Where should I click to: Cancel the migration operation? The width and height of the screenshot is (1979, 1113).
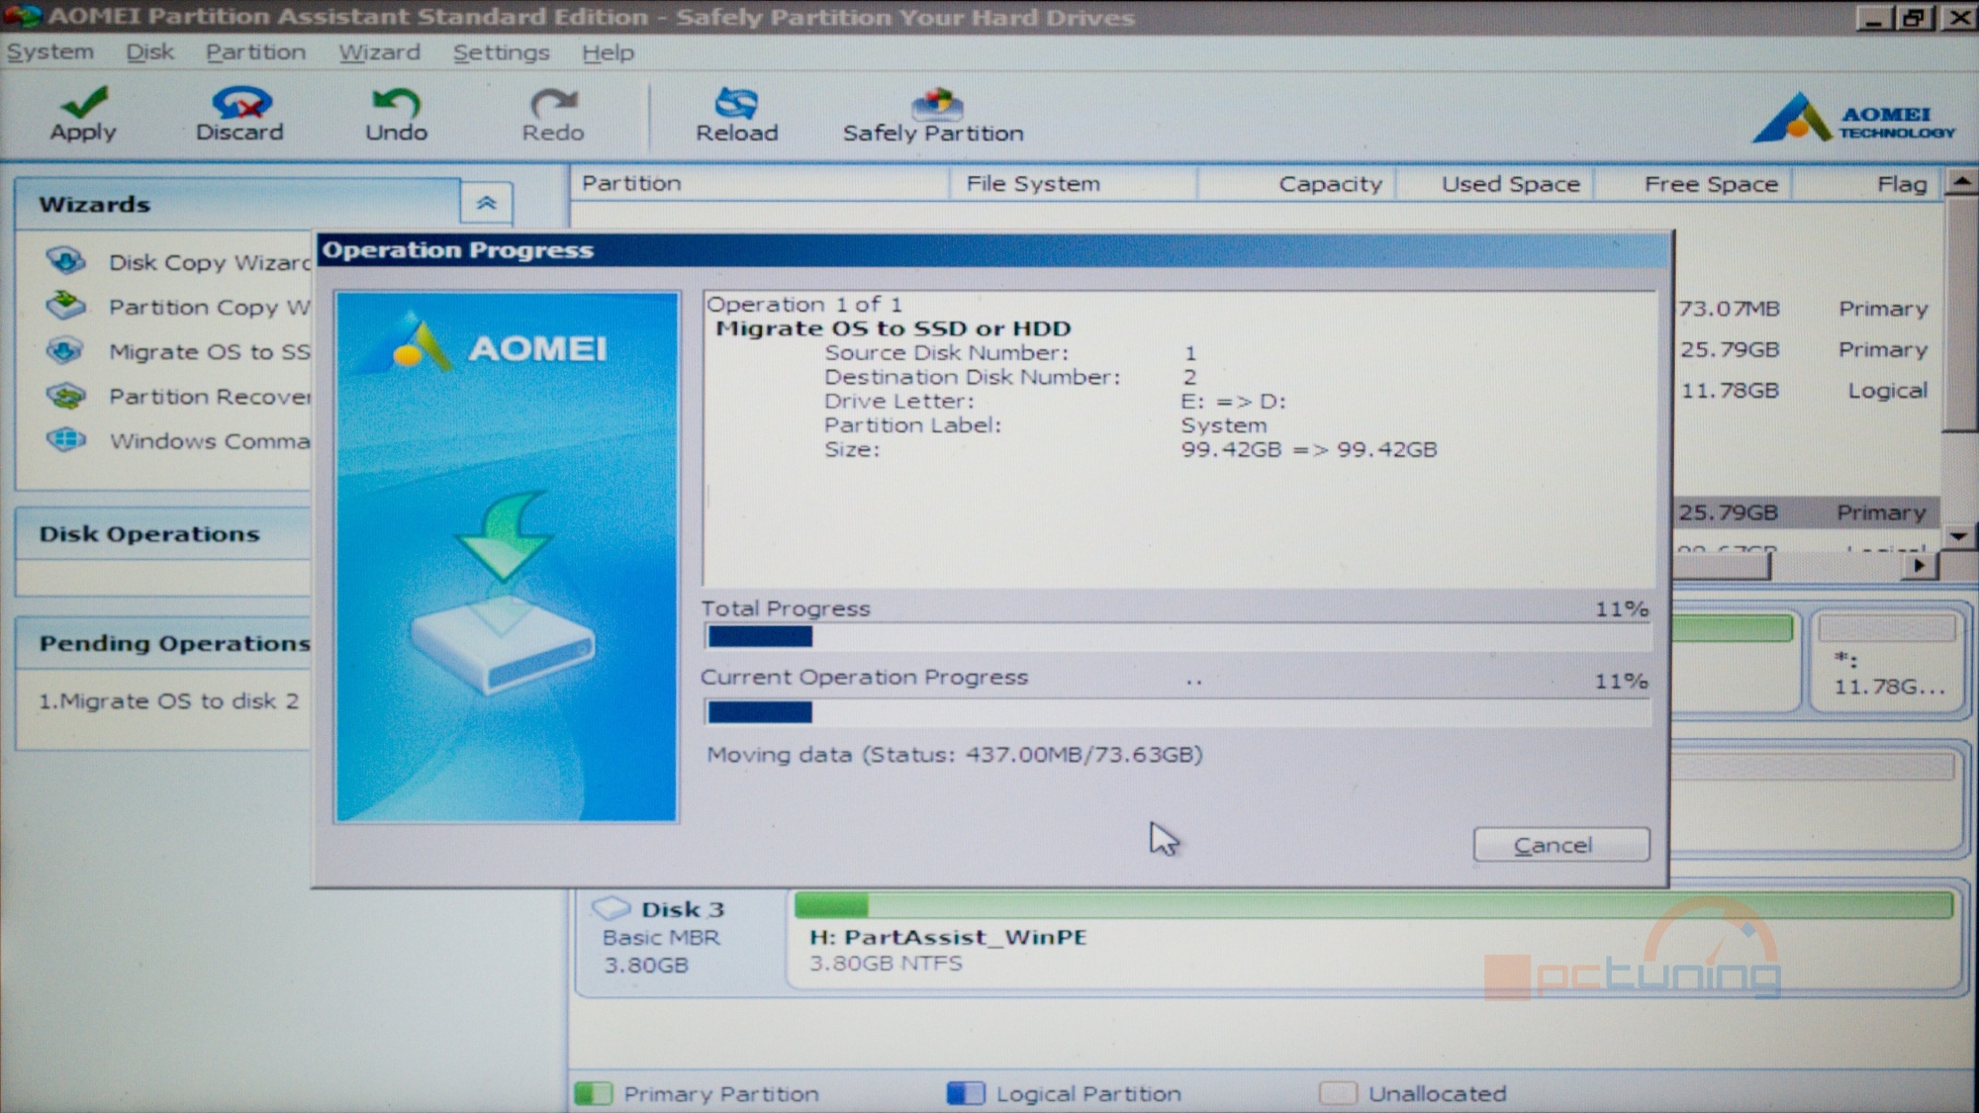coord(1561,845)
